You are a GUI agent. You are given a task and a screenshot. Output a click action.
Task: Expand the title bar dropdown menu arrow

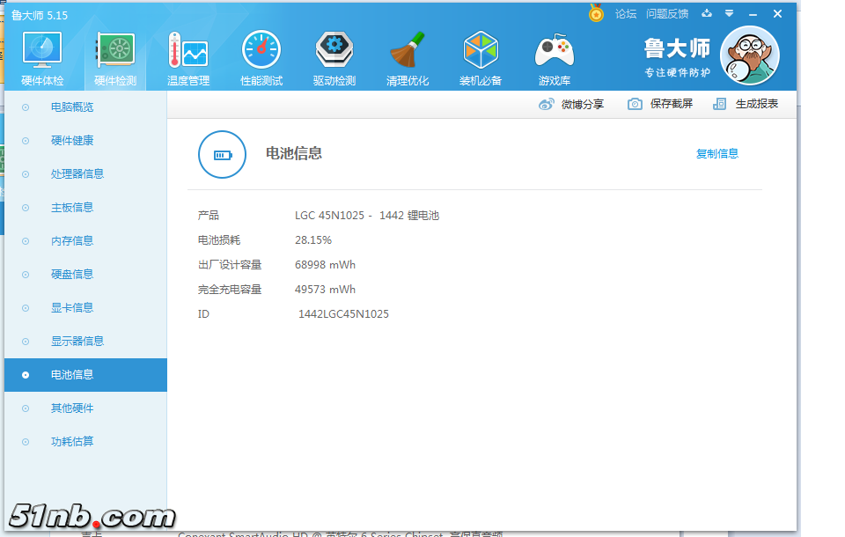tap(729, 13)
